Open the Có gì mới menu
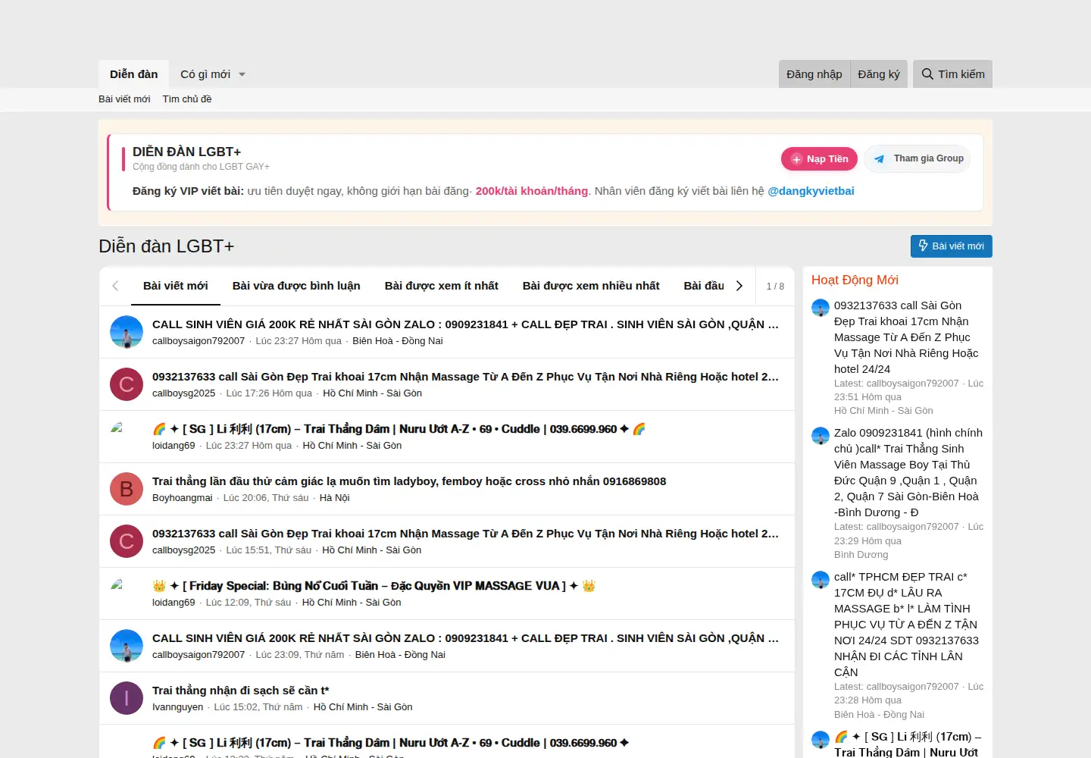The image size is (1091, 758). (x=205, y=74)
